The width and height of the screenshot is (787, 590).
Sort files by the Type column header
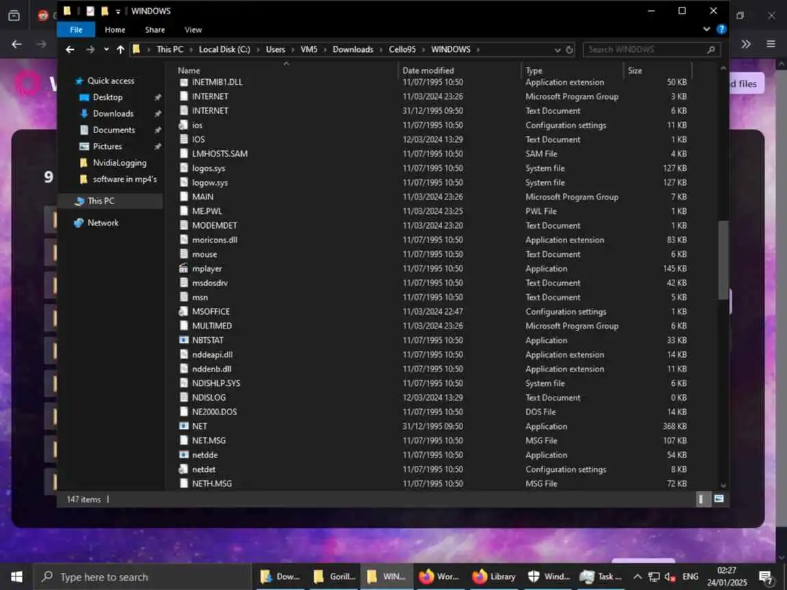coord(534,71)
